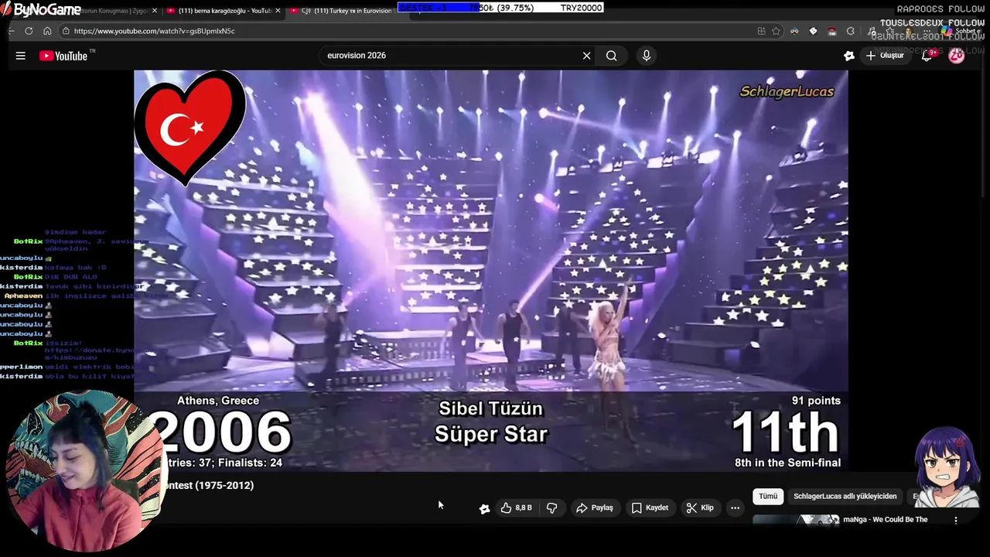Click the glasses extension icon in toolbar
This screenshot has width=990, height=557.
pos(794,31)
